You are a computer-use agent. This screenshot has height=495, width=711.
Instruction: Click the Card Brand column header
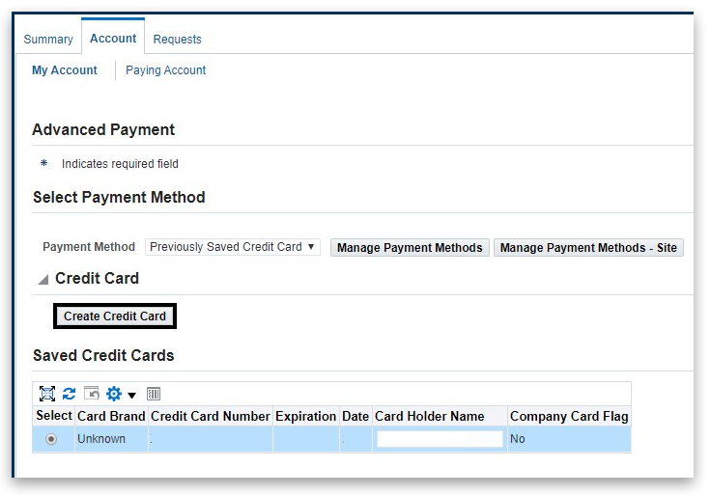pyautogui.click(x=111, y=416)
